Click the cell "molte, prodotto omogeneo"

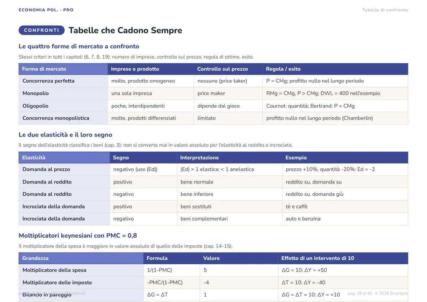tap(151, 81)
